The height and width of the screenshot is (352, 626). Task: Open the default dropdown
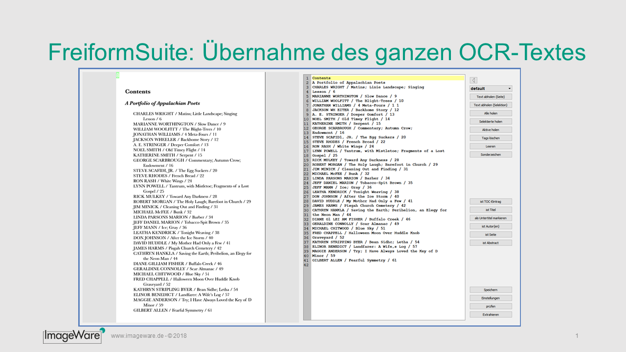pos(491,88)
